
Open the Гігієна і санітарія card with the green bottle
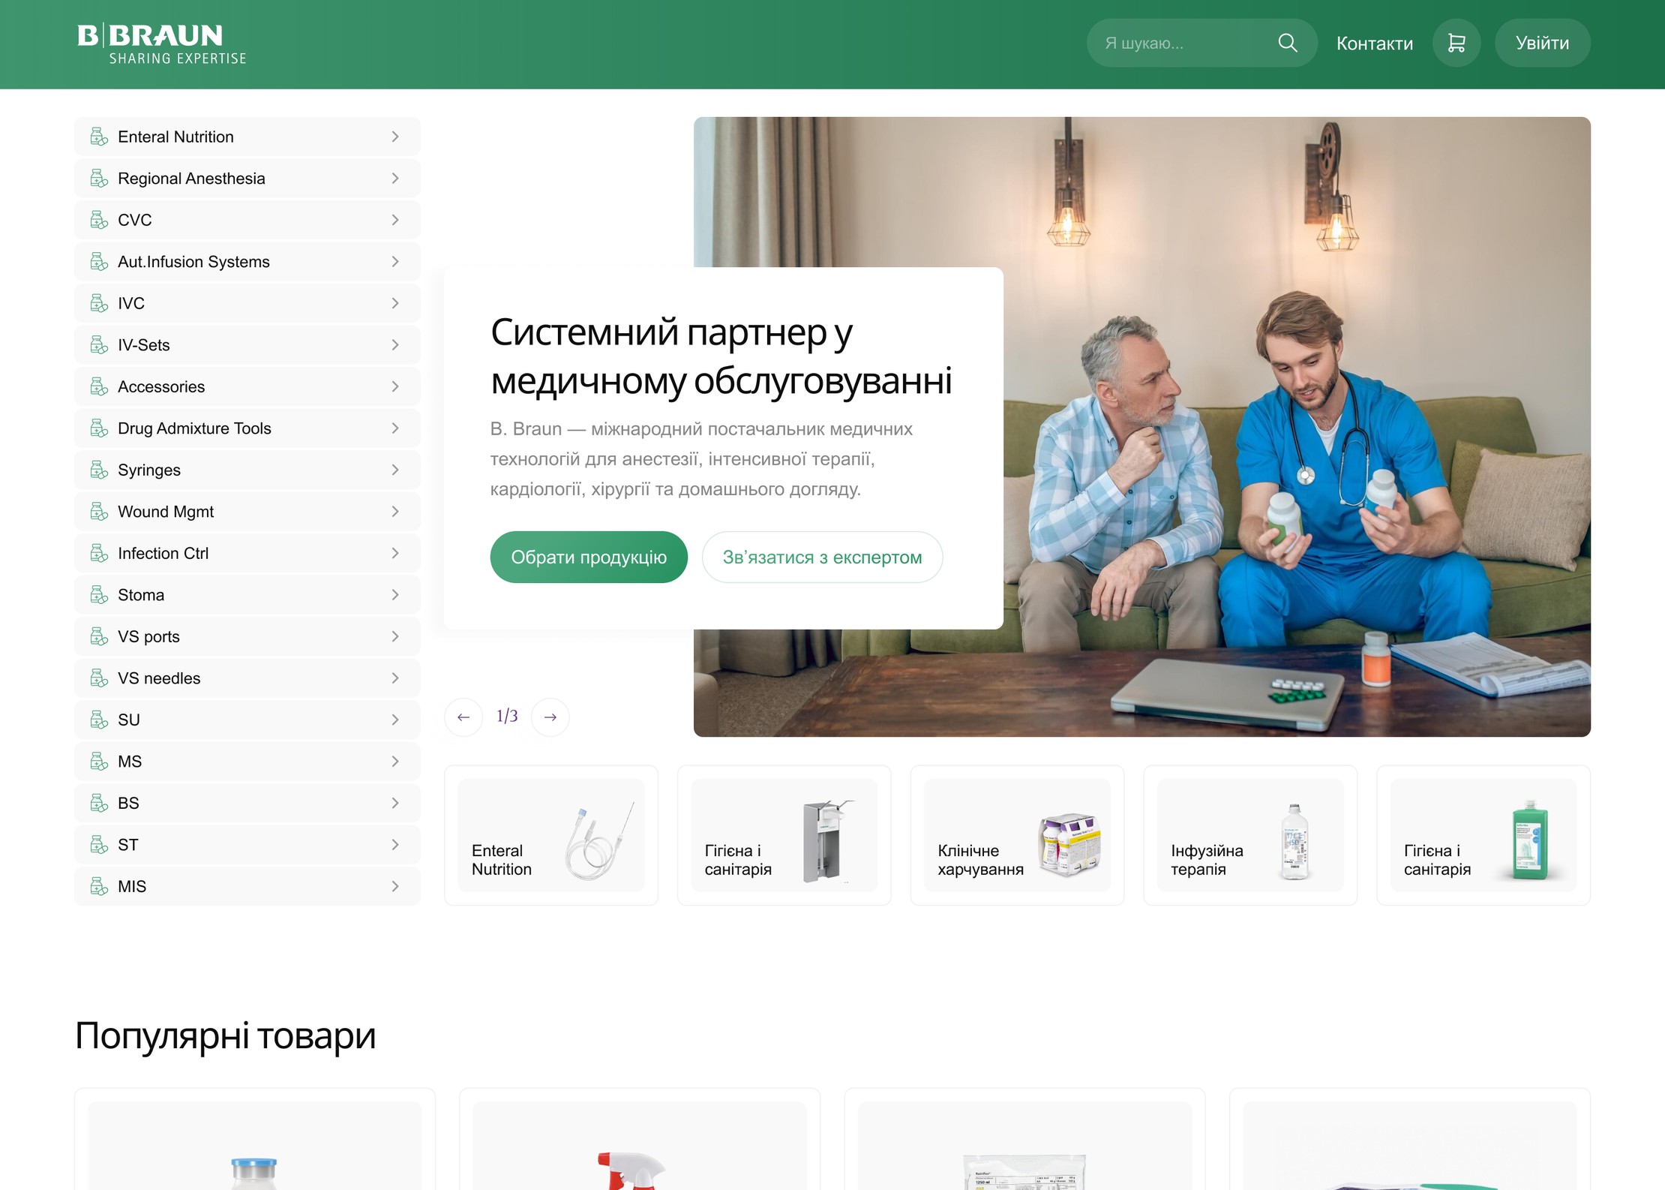[1483, 835]
